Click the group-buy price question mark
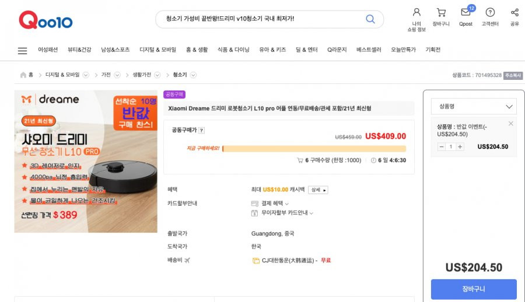This screenshot has width=525, height=302. click(x=201, y=130)
